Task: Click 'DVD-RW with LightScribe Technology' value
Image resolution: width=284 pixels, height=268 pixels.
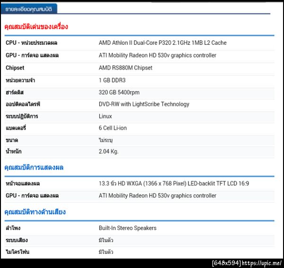Action: (144, 104)
